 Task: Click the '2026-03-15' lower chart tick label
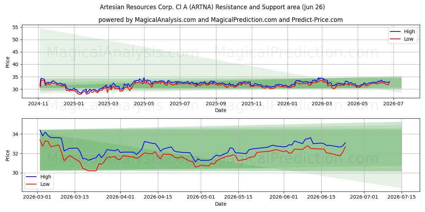tap(75, 197)
